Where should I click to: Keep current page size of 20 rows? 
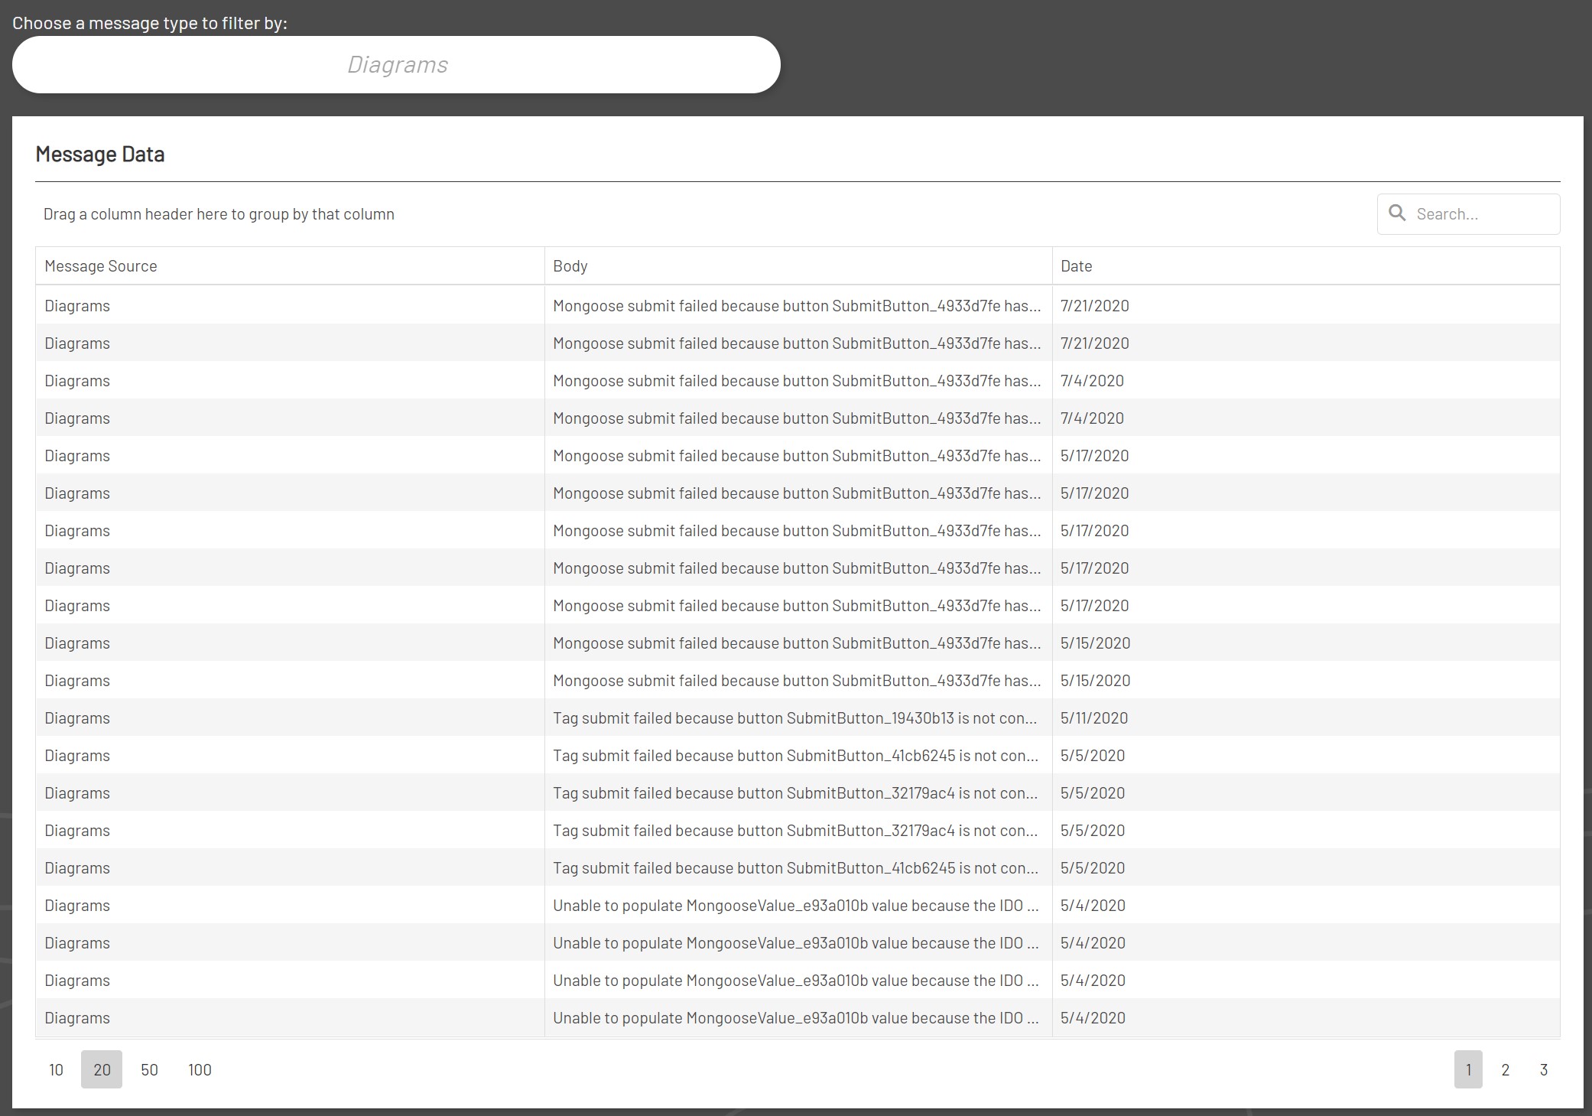[x=101, y=1069]
